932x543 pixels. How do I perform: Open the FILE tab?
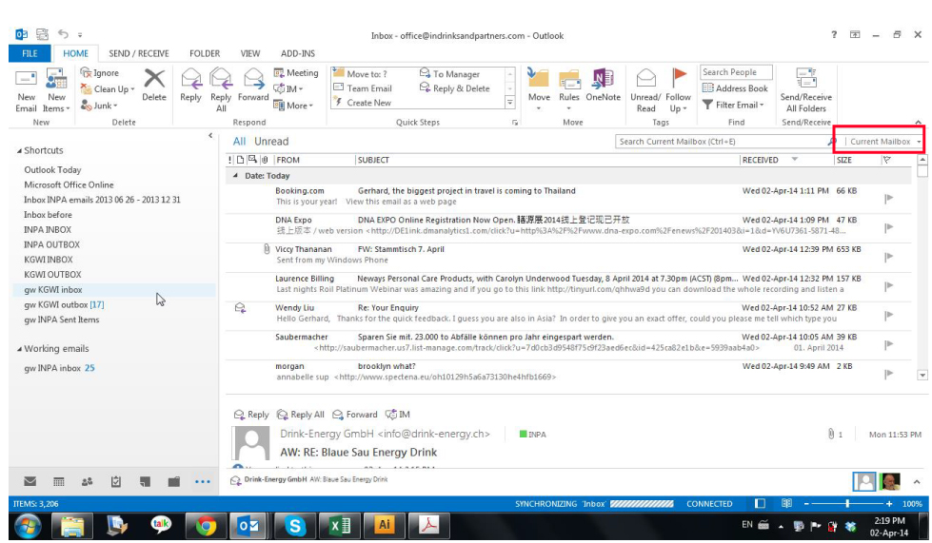tap(30, 53)
